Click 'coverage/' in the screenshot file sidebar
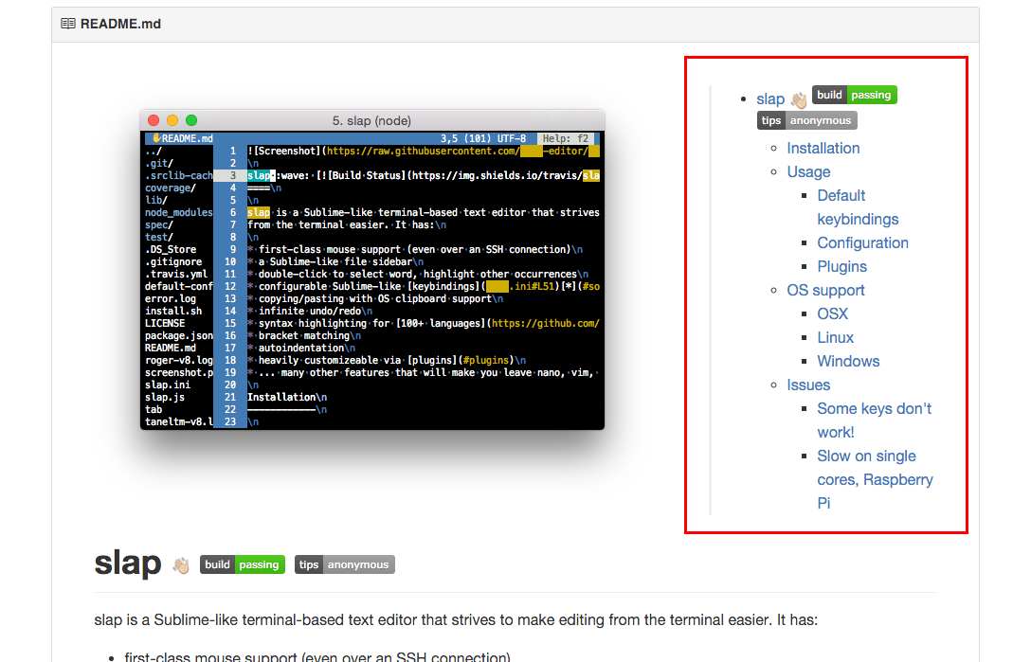Image resolution: width=1031 pixels, height=662 pixels. pos(171,188)
